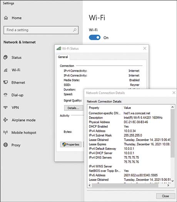Viewport: 177px width, 202px height.
Task: Open the Dial-up phone icon
Action: (5, 95)
